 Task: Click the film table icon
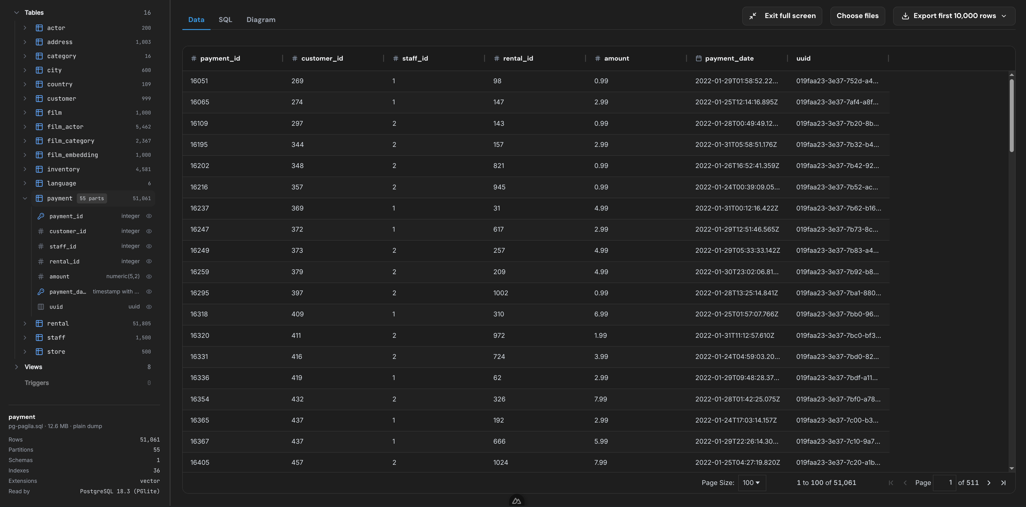click(39, 113)
